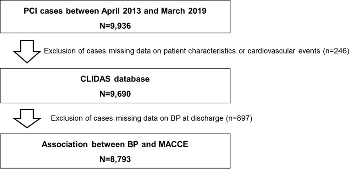
Task: Click the first downward arrow shape
Action: [27, 52]
